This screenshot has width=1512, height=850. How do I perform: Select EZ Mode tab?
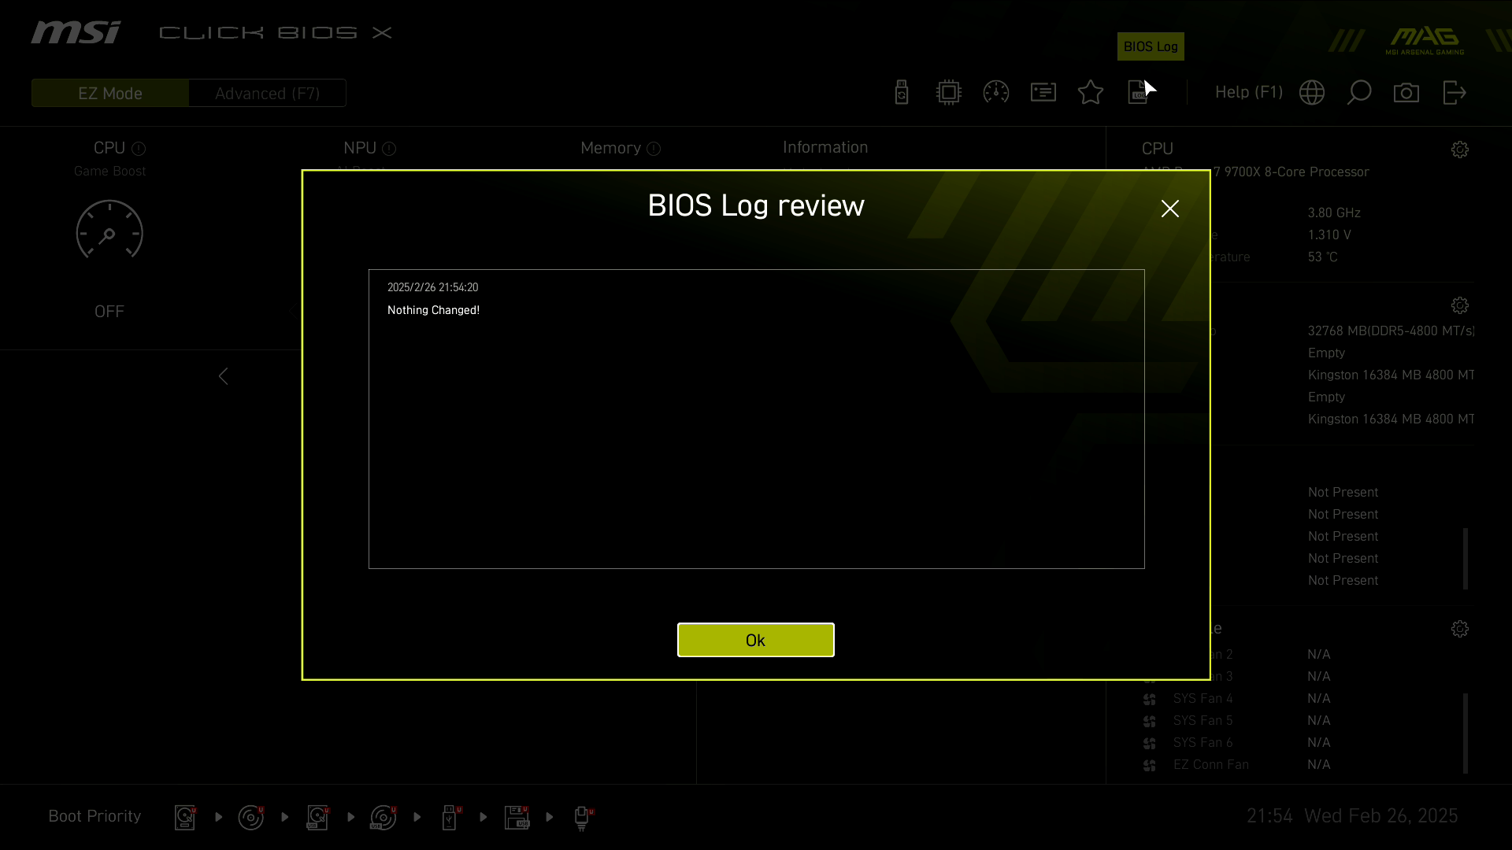point(110,94)
